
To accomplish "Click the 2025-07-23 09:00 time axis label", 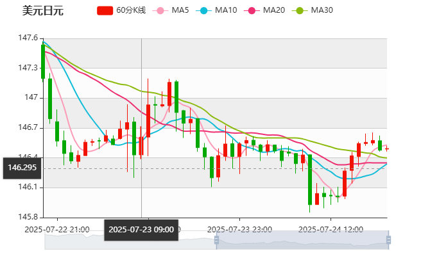I will (141, 229).
